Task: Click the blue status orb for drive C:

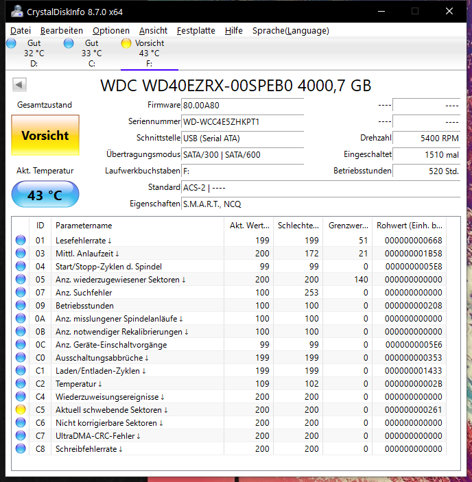Action: (x=69, y=43)
